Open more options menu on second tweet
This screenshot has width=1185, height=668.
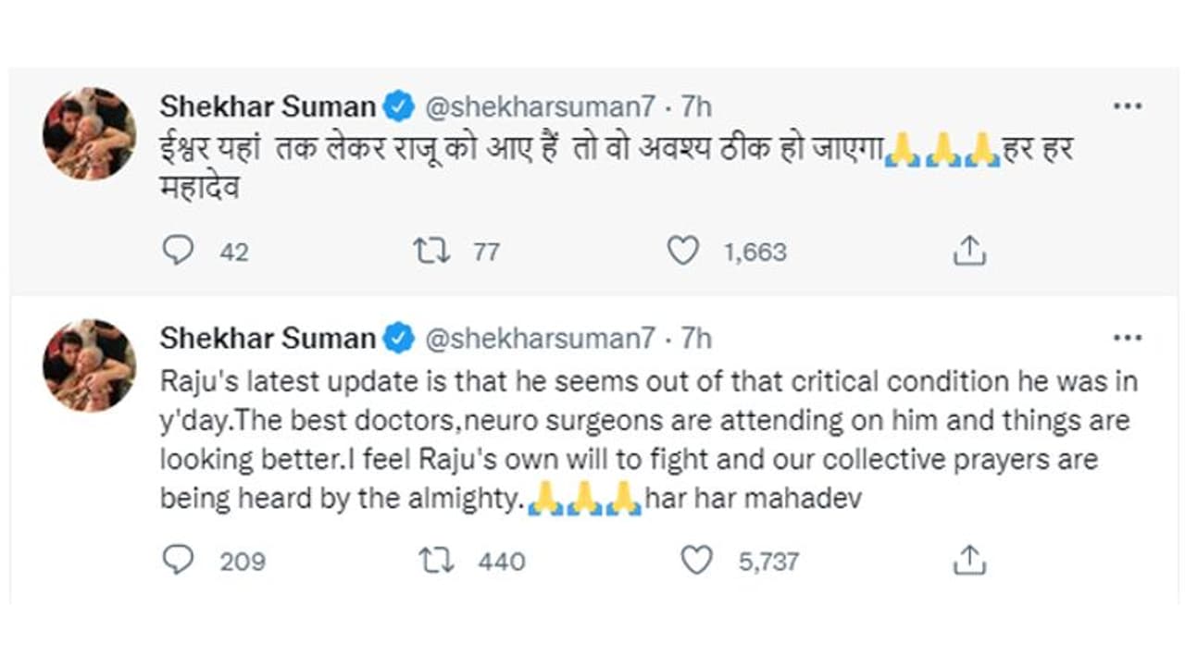(x=1127, y=339)
